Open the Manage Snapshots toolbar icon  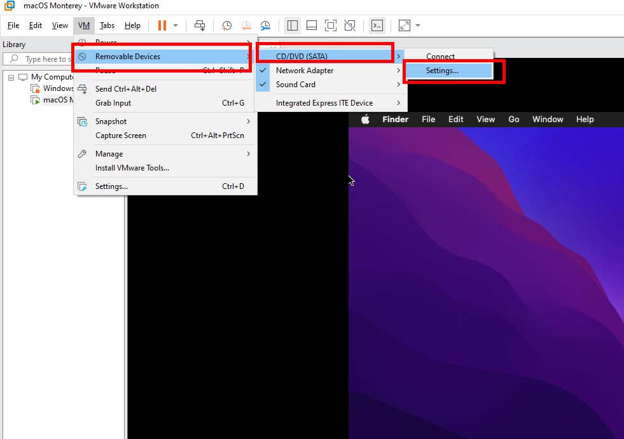click(265, 25)
